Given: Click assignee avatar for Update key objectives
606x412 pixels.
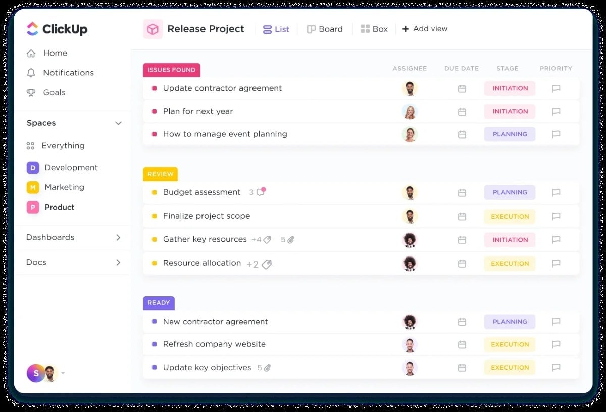Looking at the screenshot, I should click(x=410, y=368).
